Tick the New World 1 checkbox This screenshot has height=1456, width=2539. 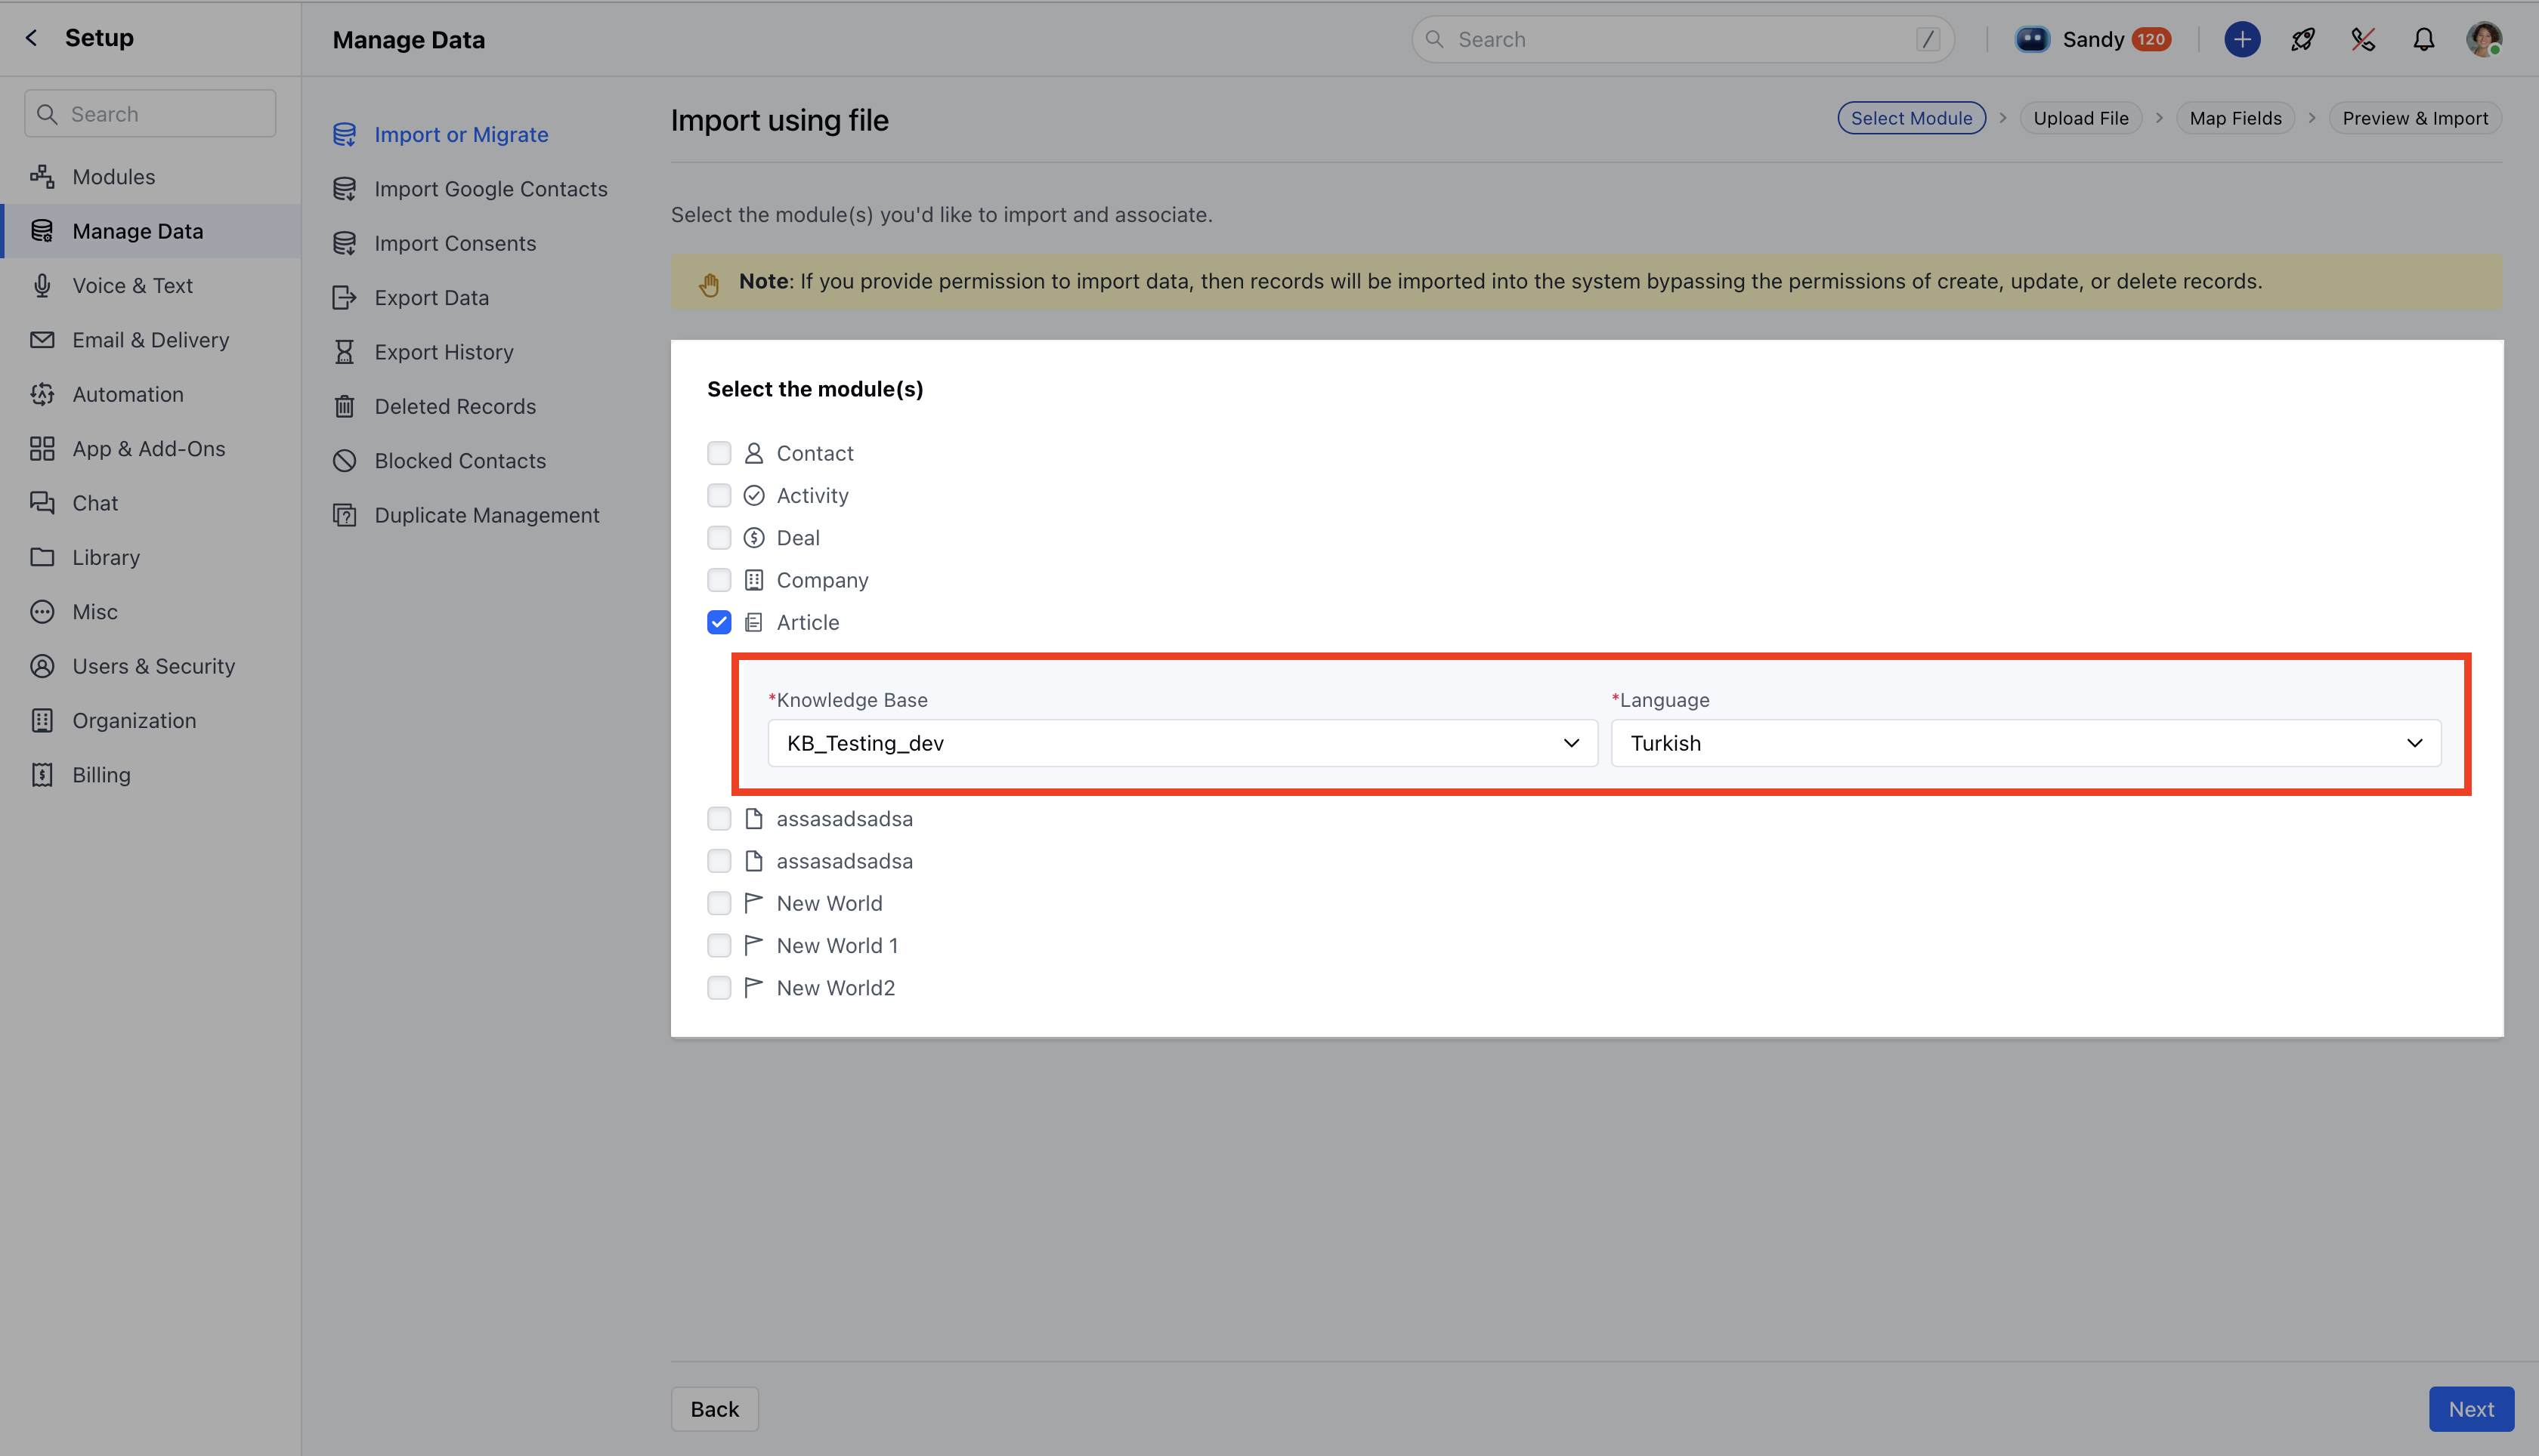tap(719, 945)
